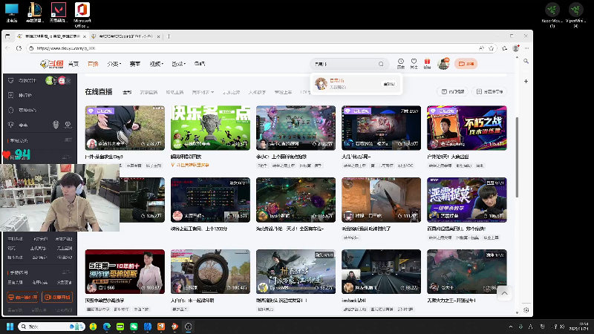Click the Edge sidebar search icon
594x334 pixels.
(526, 61)
